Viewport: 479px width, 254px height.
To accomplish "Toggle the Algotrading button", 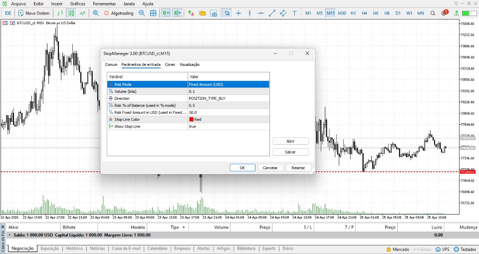I will tap(119, 13).
